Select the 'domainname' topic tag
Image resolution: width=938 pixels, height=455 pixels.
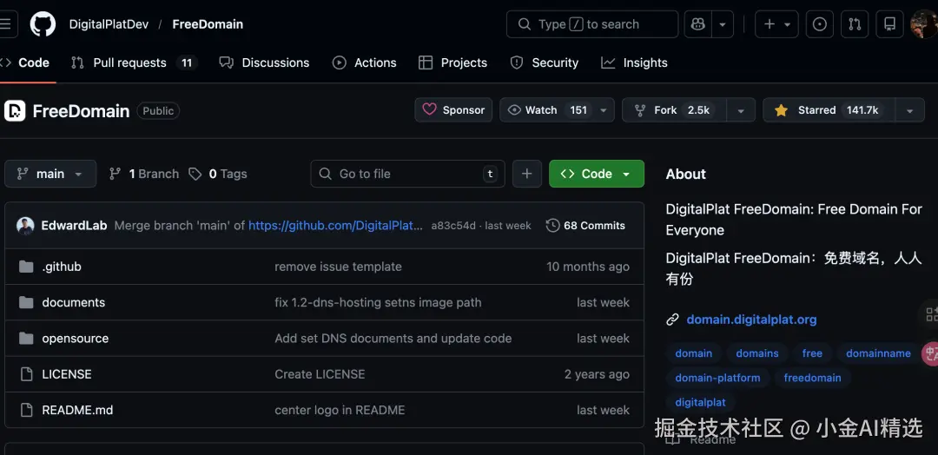point(878,353)
